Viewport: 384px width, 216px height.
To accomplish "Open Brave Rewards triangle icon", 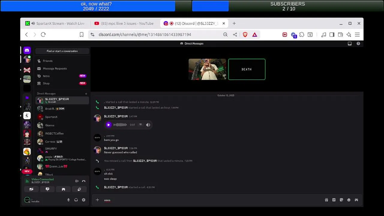I will pyautogui.click(x=255, y=34).
